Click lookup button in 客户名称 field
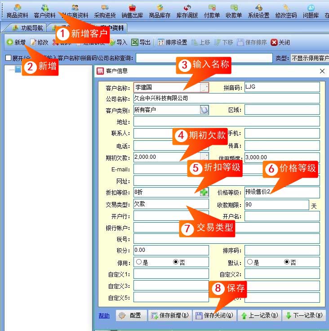 tap(204, 87)
